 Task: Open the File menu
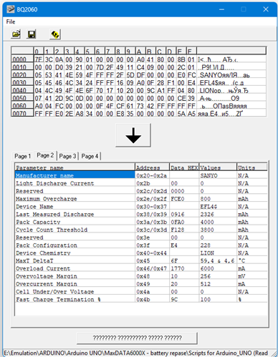coord(11,21)
